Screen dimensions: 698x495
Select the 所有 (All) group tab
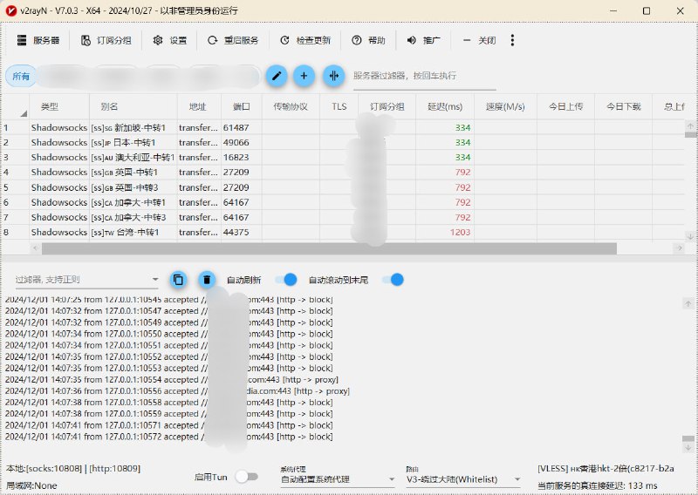(x=20, y=76)
